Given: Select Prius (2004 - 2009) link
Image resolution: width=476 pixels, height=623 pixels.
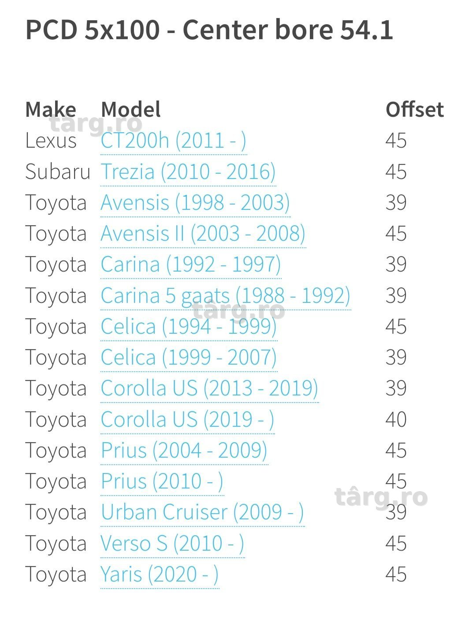Looking at the screenshot, I should click(x=184, y=451).
